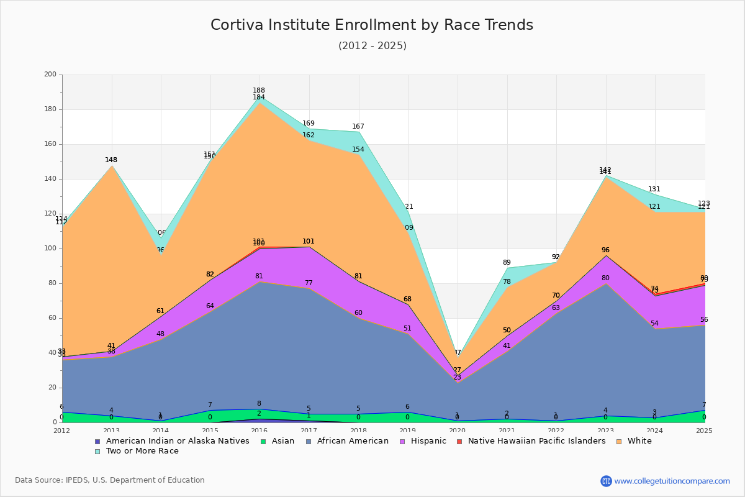Click the 2025 x-axis label
The height and width of the screenshot is (497, 745).
pyautogui.click(x=704, y=431)
